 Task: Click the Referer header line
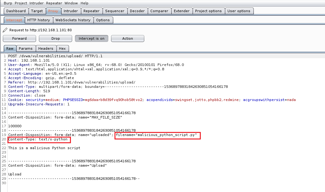(x=72, y=82)
